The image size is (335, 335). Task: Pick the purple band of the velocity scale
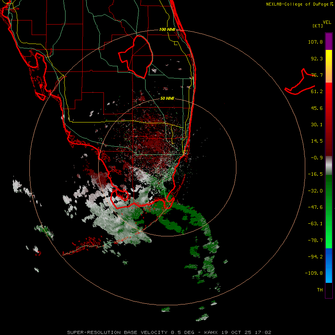329,41
